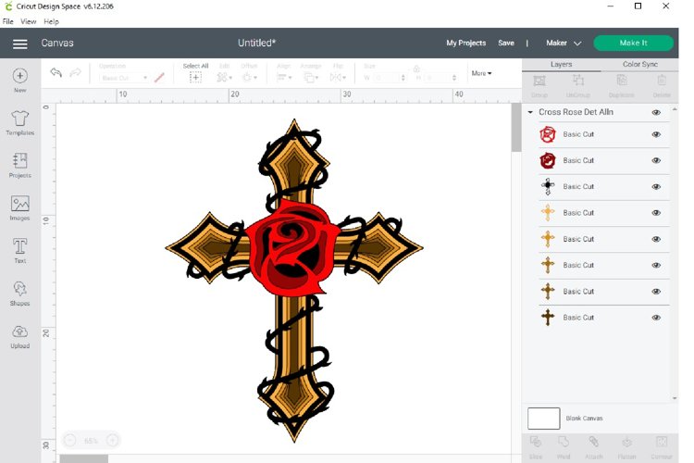Switch to the Color Sync tab
694x463 pixels.
click(x=639, y=64)
